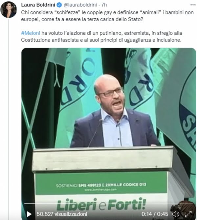Click the Laura Boldrini display name
The image size is (197, 220).
[38, 5]
